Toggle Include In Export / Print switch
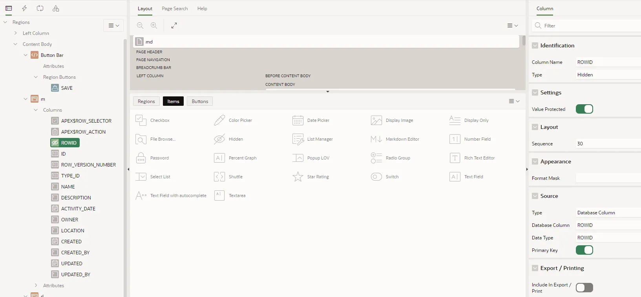 coord(584,288)
